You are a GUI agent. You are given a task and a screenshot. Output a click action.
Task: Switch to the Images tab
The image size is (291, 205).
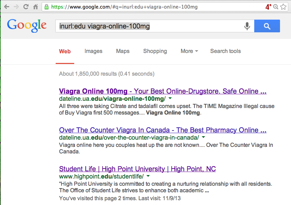(93, 51)
